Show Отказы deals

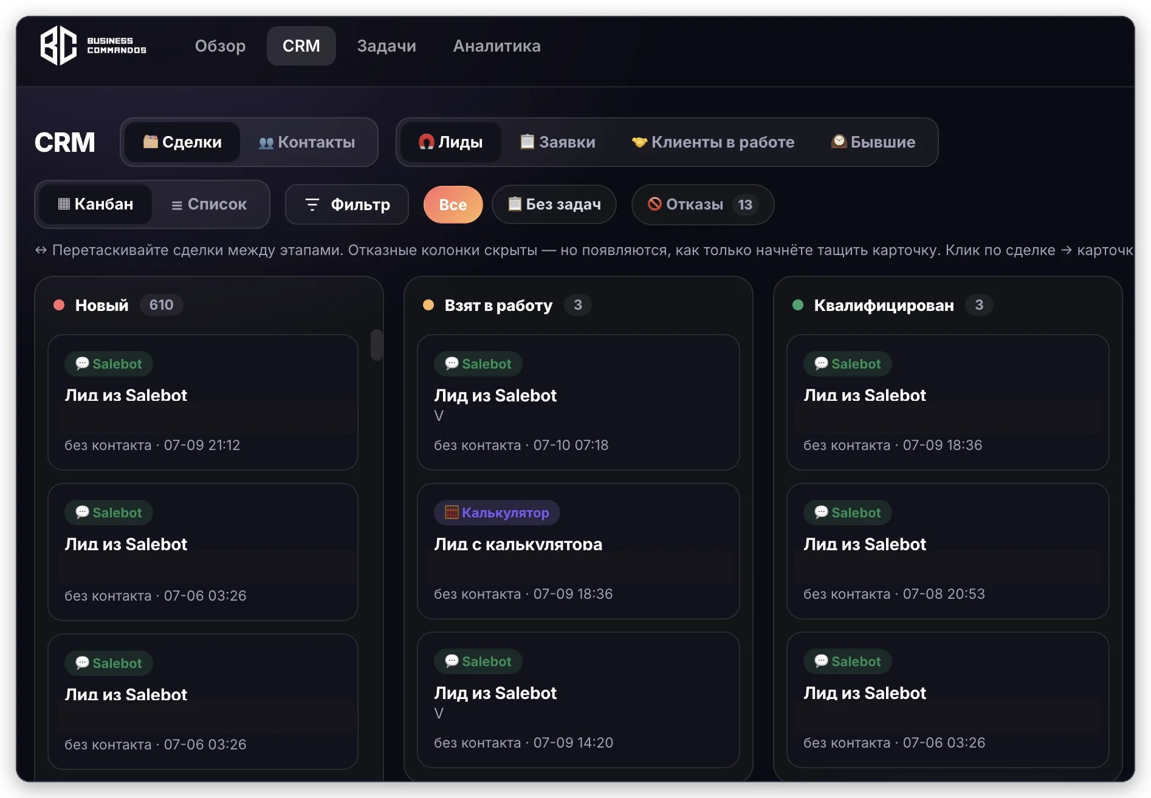tap(703, 205)
